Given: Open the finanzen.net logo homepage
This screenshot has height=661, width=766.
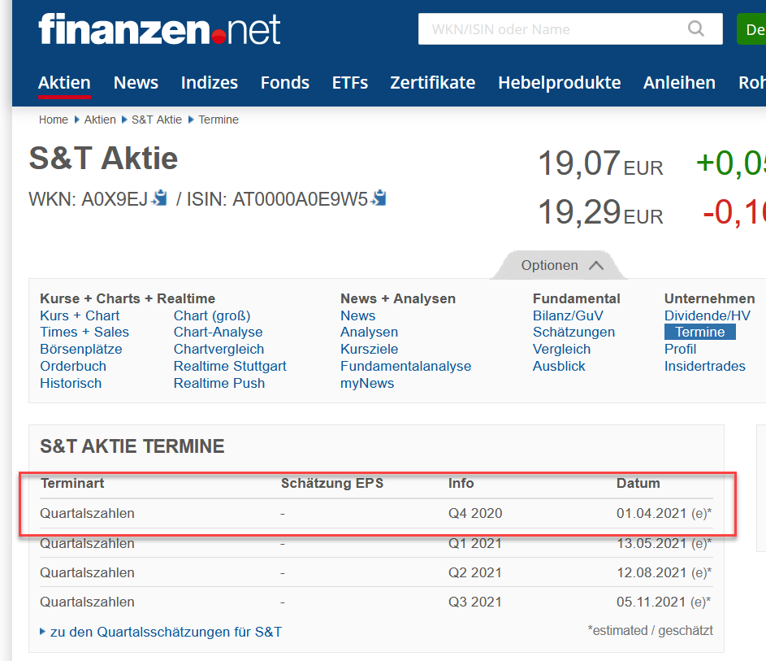Looking at the screenshot, I should click(x=158, y=28).
